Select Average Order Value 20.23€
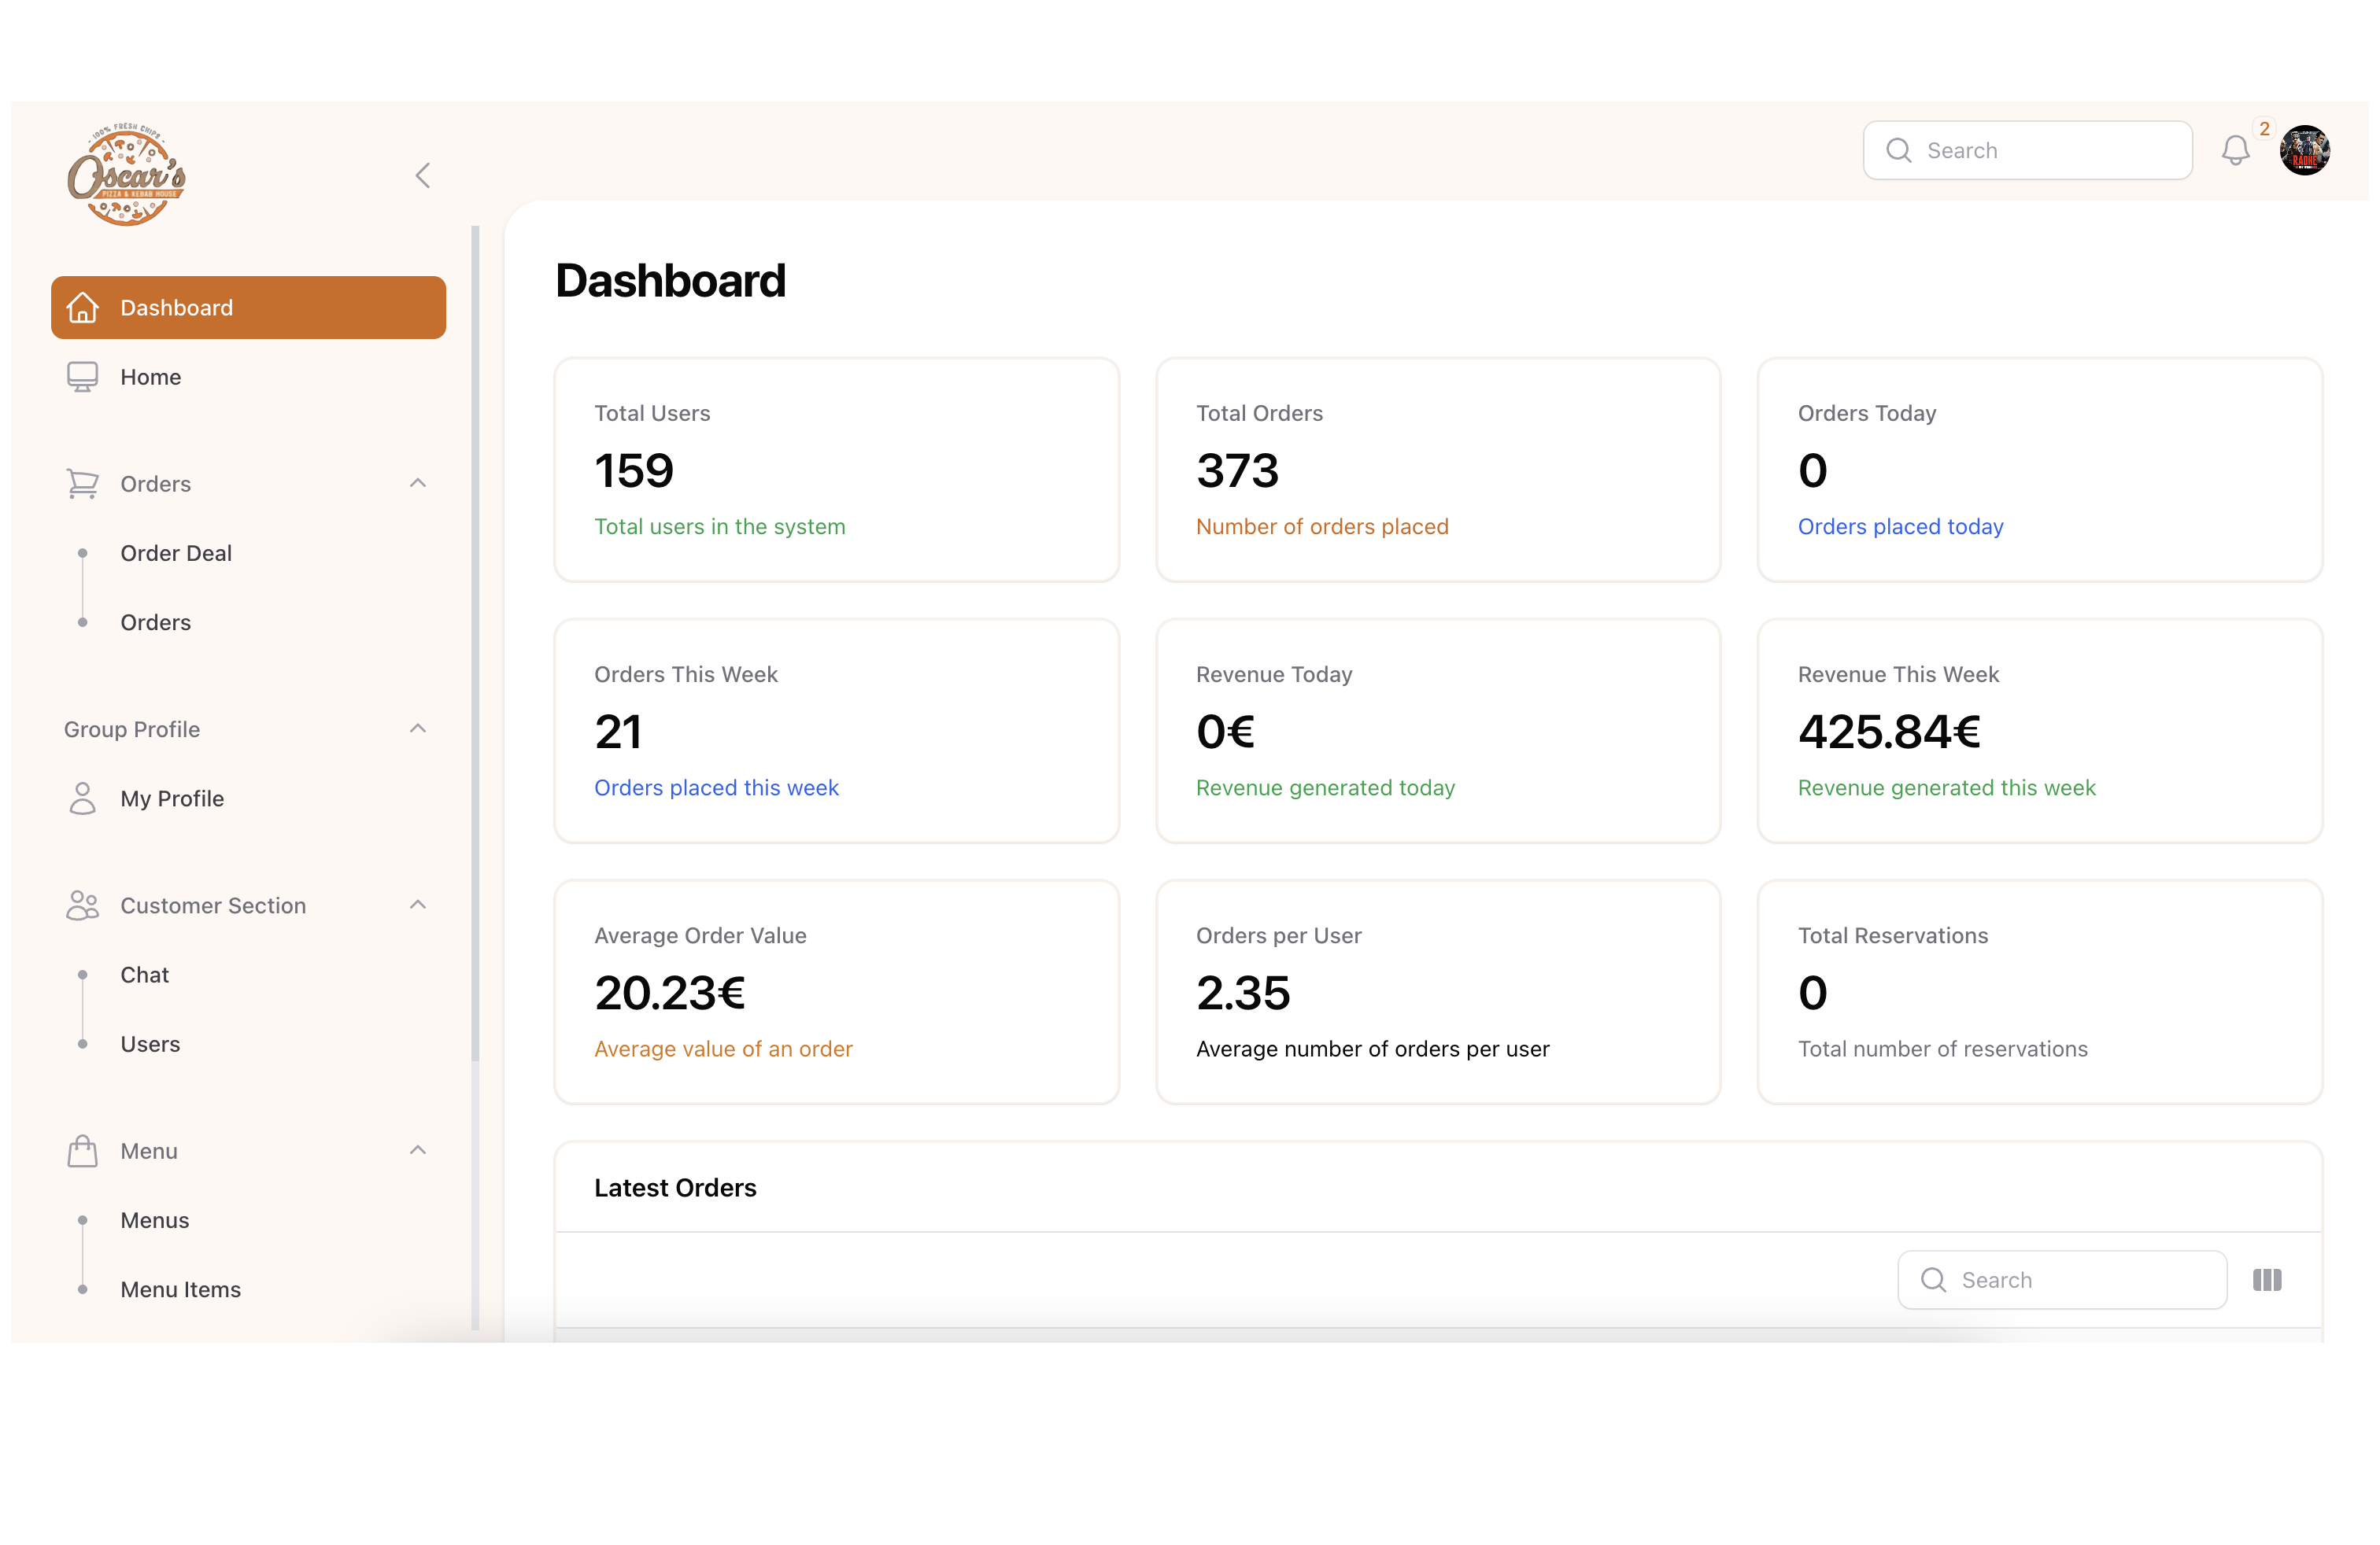The width and height of the screenshot is (2380, 1545). (670, 994)
